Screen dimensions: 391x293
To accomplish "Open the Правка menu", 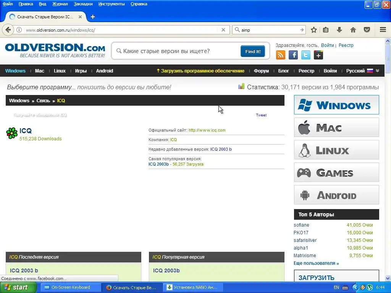I will [x=26, y=4].
